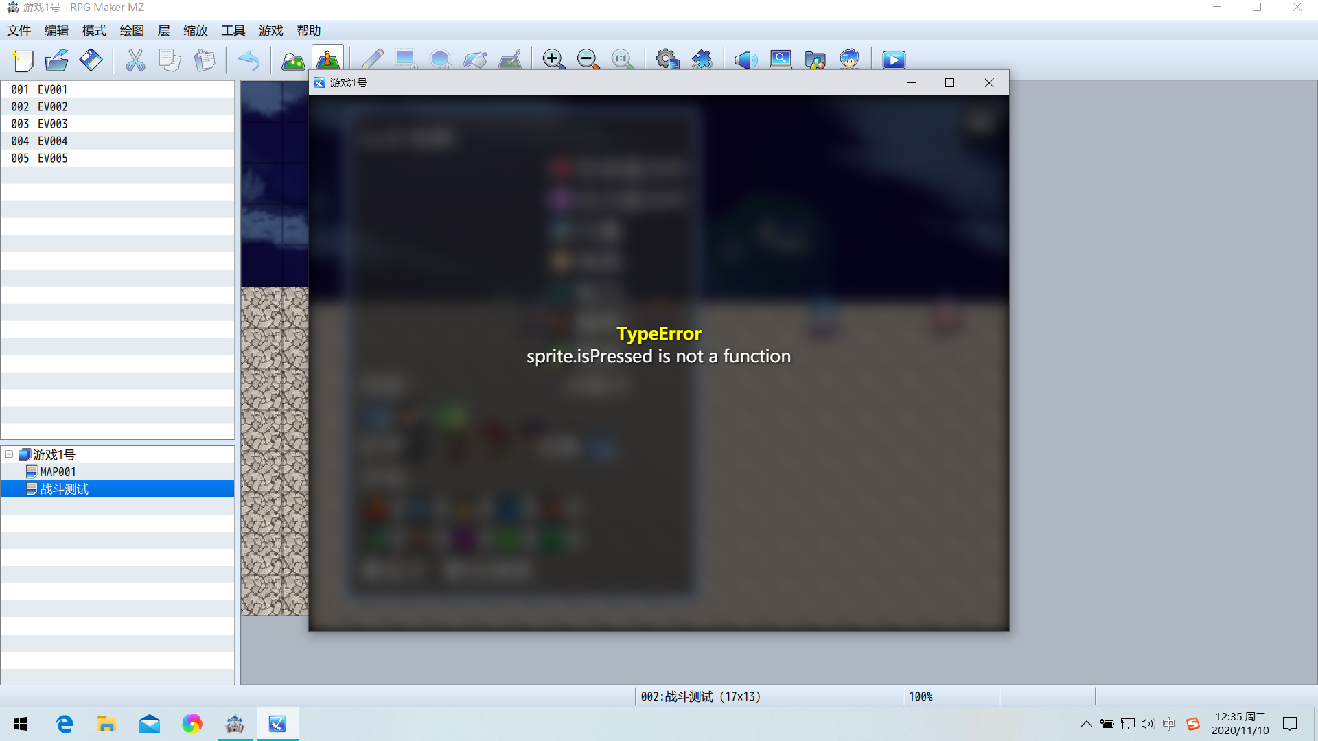Select event 005 EV005 in list
This screenshot has width=1318, height=741.
point(117,158)
